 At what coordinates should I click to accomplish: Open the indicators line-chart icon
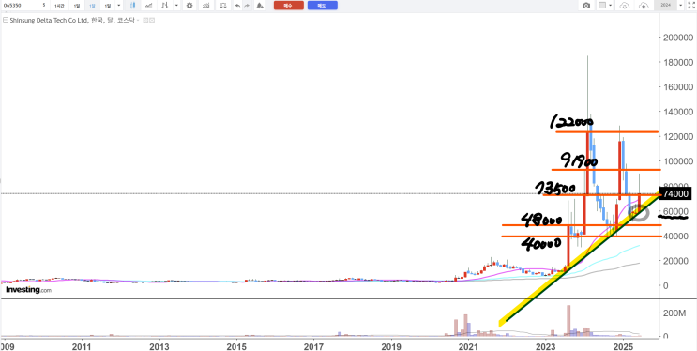pos(148,6)
